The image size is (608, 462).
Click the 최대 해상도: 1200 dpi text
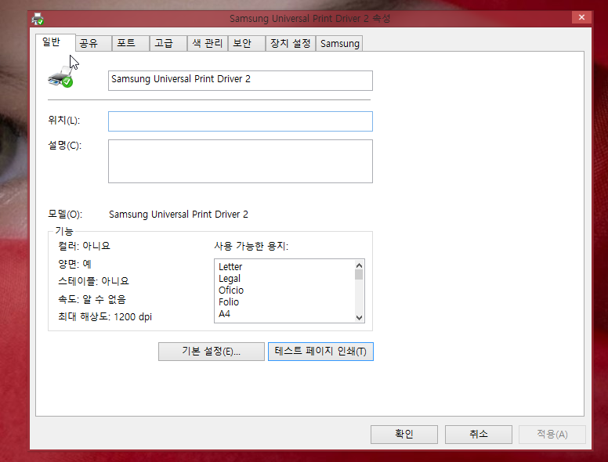(105, 316)
